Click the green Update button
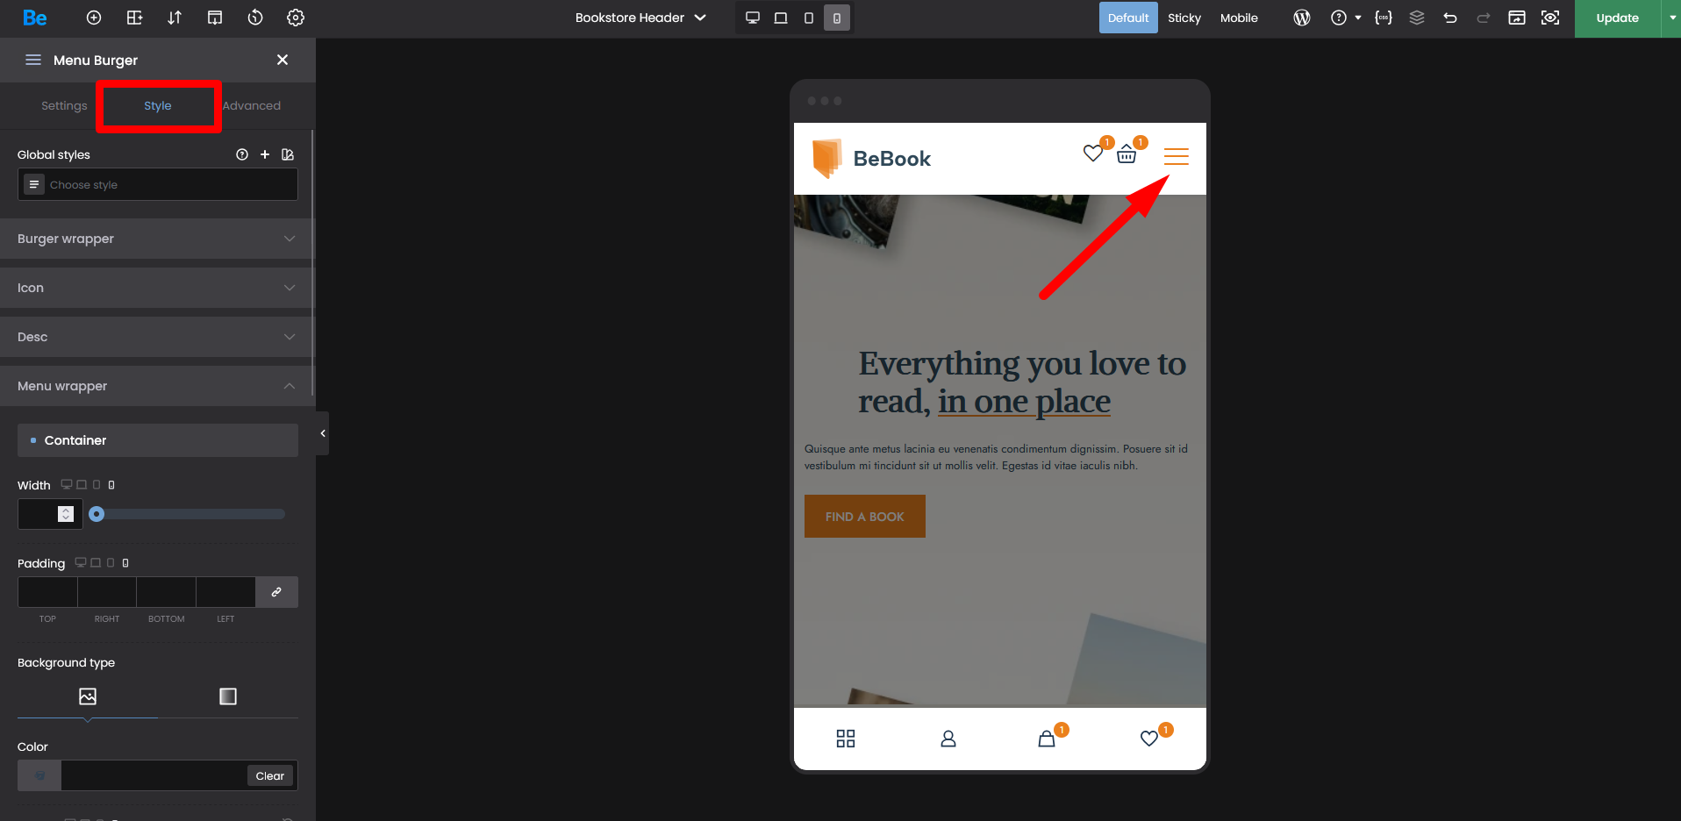The width and height of the screenshot is (1681, 821). click(1617, 18)
